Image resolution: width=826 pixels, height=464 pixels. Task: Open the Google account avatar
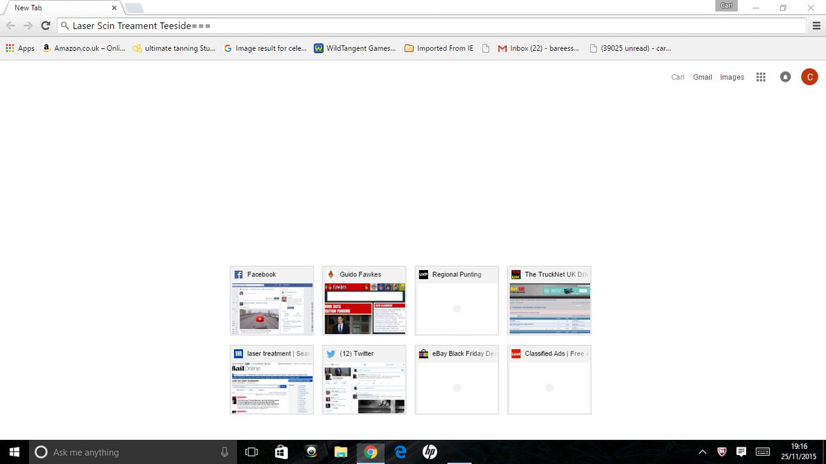coord(809,77)
